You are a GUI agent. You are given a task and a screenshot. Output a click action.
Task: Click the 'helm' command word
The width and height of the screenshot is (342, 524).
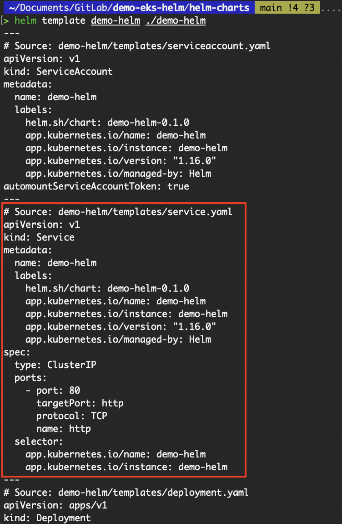25,21
